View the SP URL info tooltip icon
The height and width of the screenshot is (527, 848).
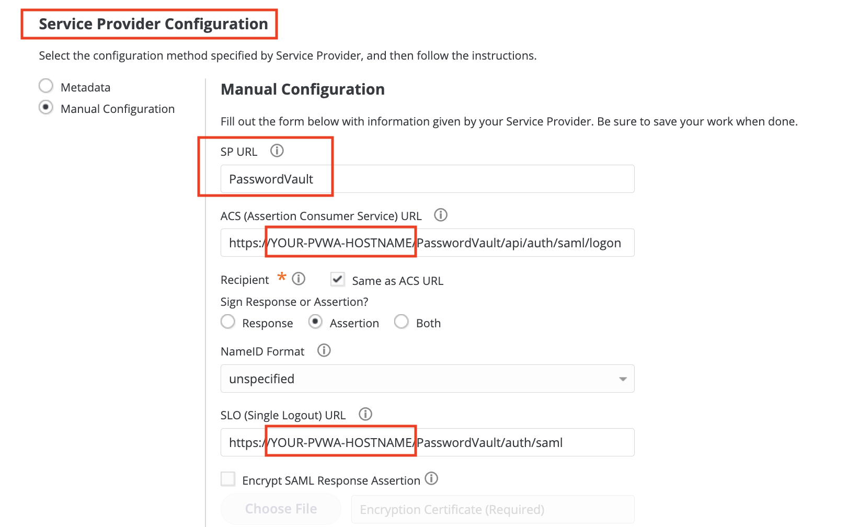[277, 151]
